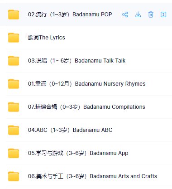Download the Badanamu POP folder
Image resolution: width=172 pixels, height=189 pixels.
coord(138,15)
